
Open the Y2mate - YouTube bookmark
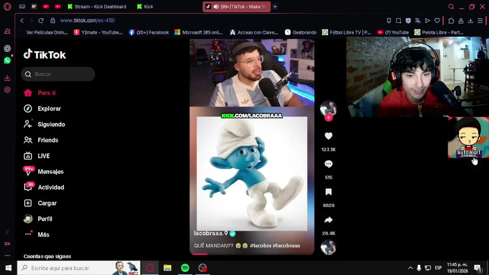click(98, 32)
